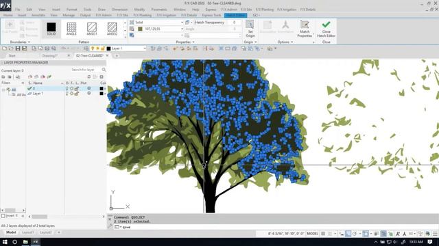This screenshot has height=246, width=439.
Task: Expand the Options panel arrow
Action: (x=292, y=42)
